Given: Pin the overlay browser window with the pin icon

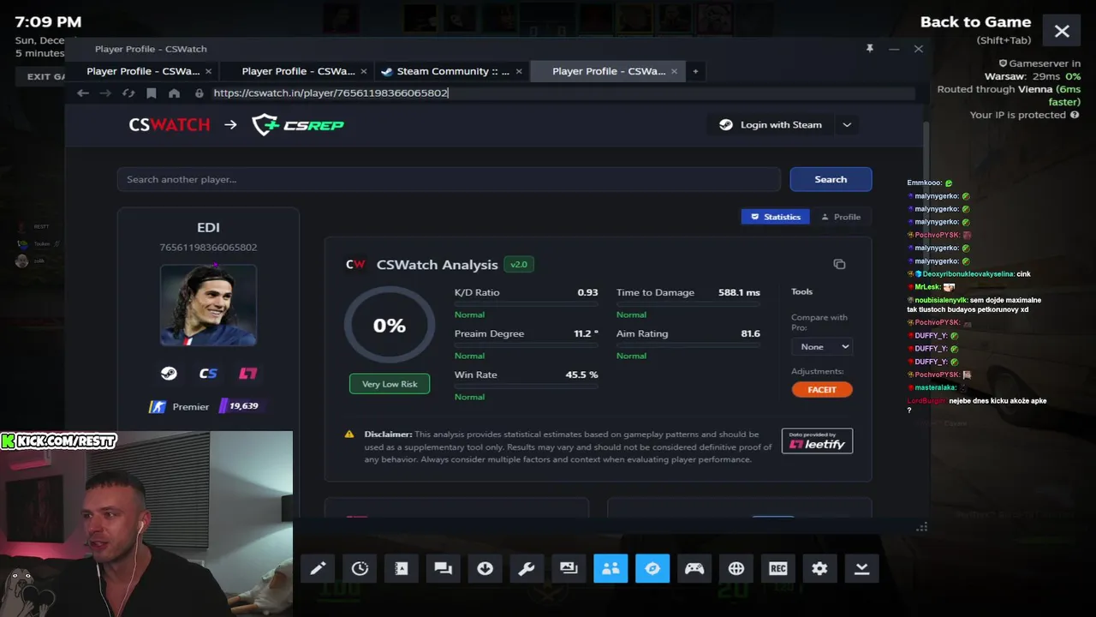Looking at the screenshot, I should click(x=870, y=49).
